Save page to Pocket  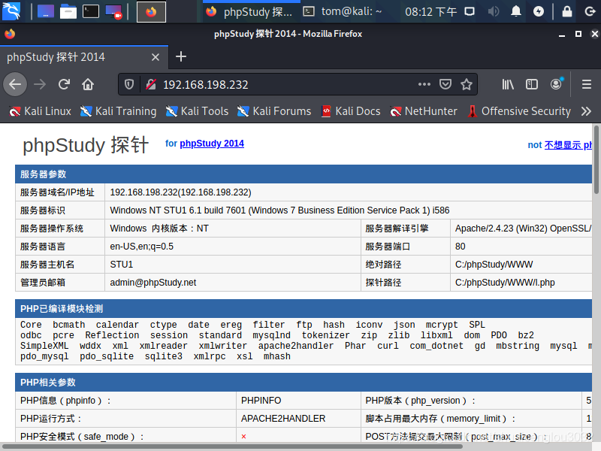[x=445, y=84]
